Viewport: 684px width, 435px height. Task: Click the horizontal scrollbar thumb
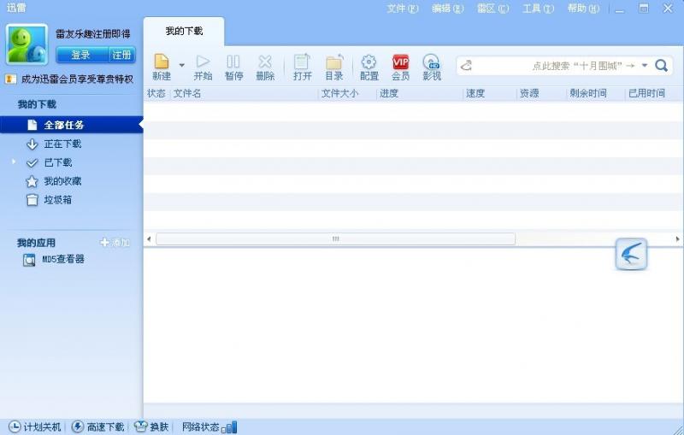pyautogui.click(x=335, y=238)
